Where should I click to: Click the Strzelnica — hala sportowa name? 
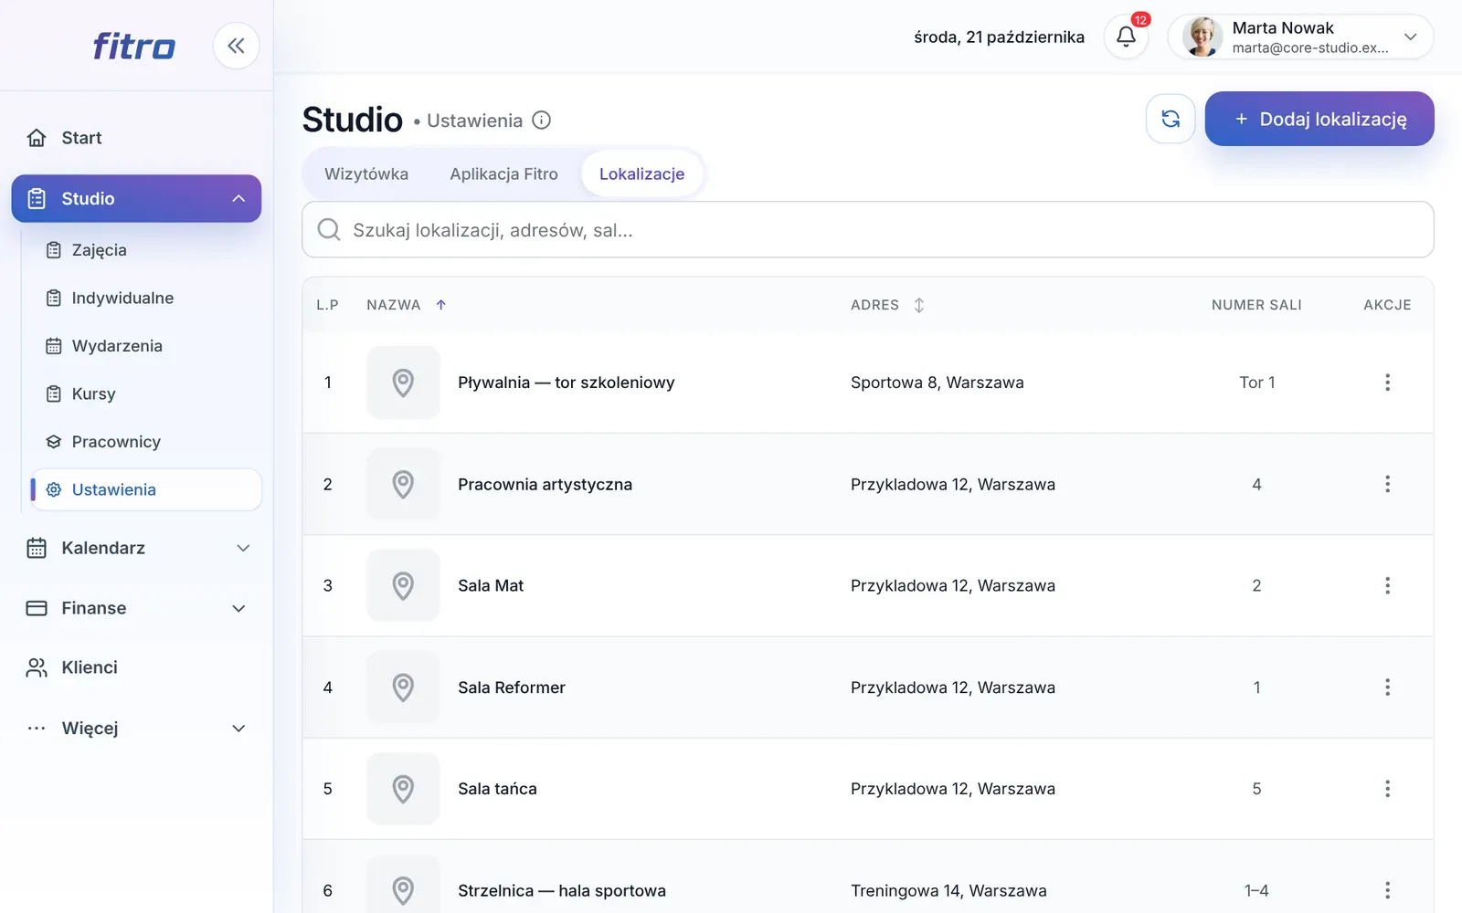(x=562, y=890)
